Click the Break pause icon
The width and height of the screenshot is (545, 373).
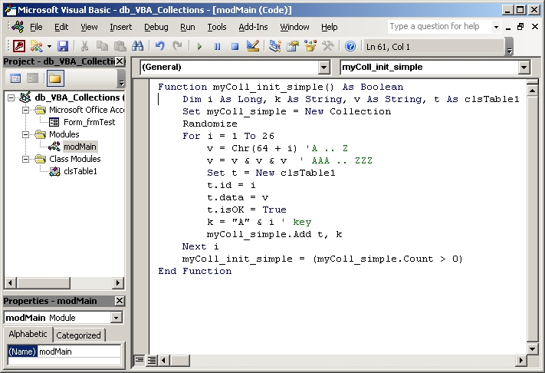coord(217,46)
